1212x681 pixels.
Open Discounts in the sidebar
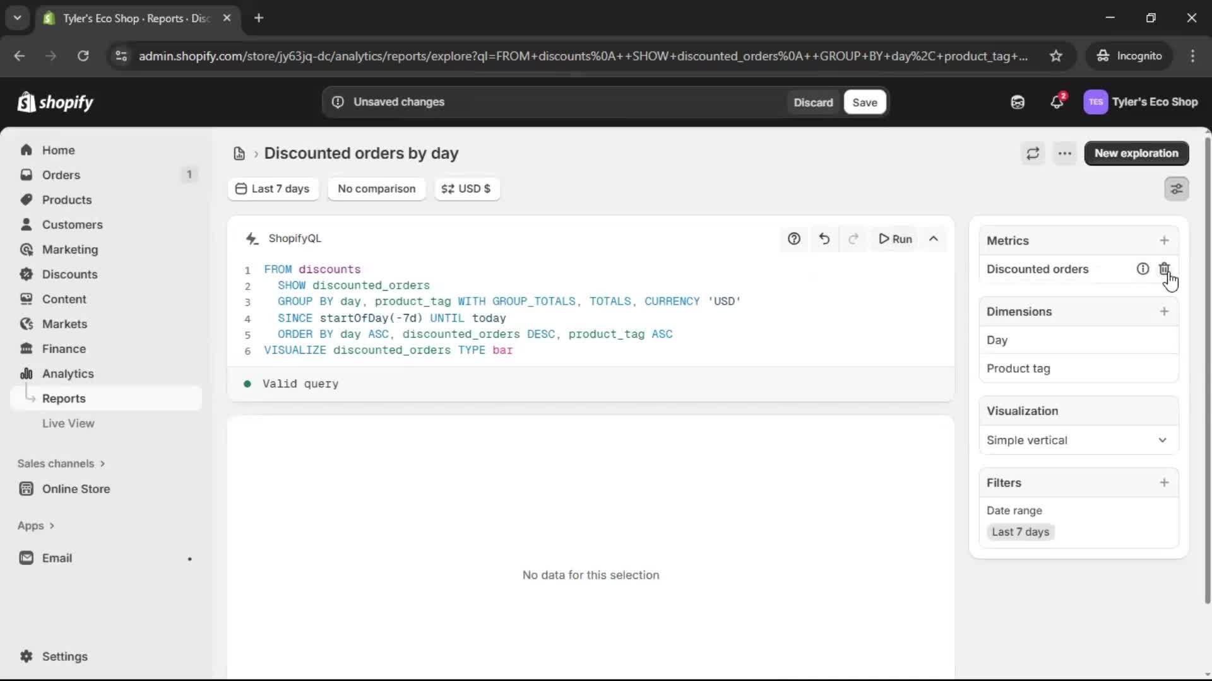click(x=69, y=274)
